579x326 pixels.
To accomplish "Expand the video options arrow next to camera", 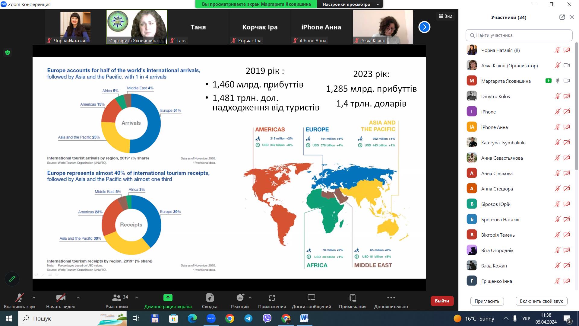I will point(78,298).
